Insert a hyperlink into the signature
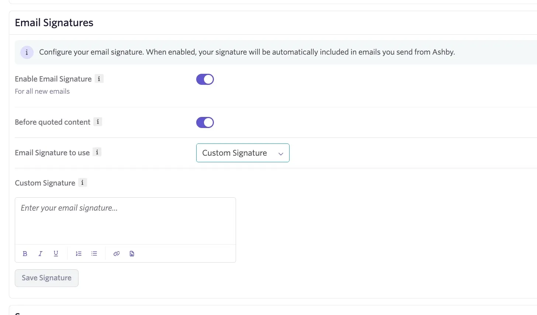The width and height of the screenshot is (537, 315). (x=117, y=253)
